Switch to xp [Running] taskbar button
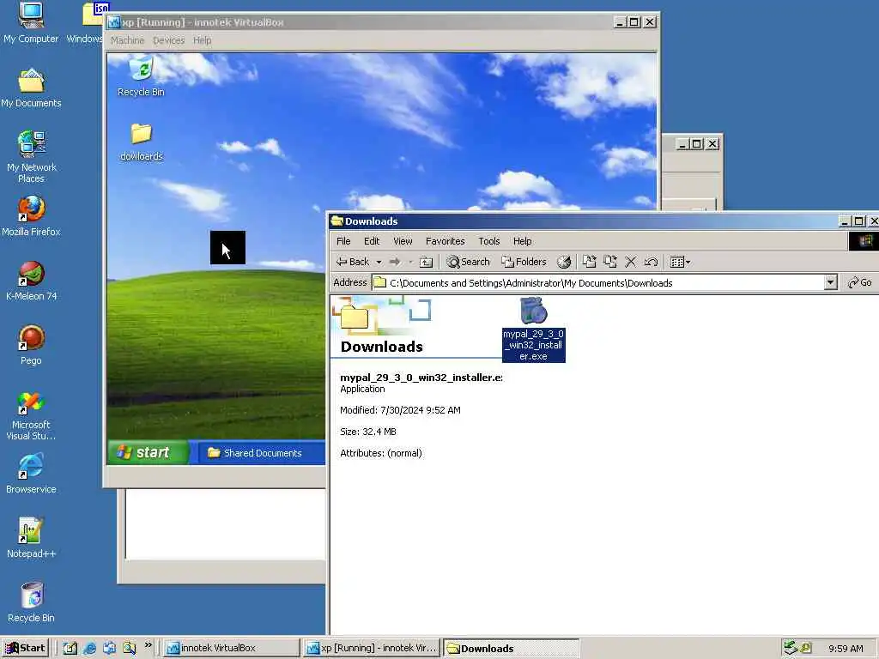The height and width of the screenshot is (659, 879). [372, 648]
